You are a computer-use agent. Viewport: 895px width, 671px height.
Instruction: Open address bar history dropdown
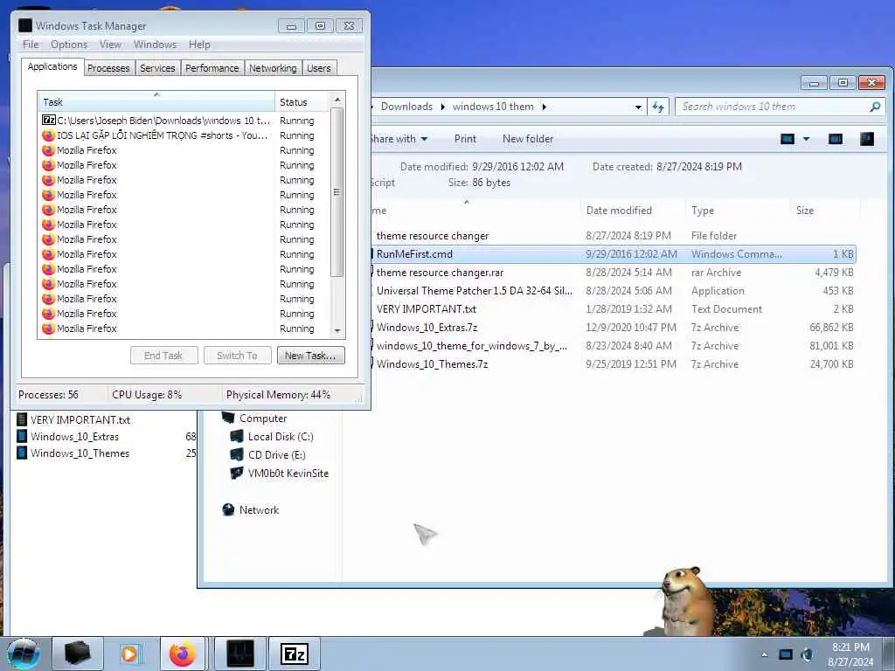637,107
